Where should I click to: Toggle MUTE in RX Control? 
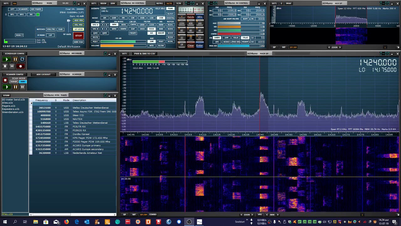pyautogui.click(x=95, y=37)
